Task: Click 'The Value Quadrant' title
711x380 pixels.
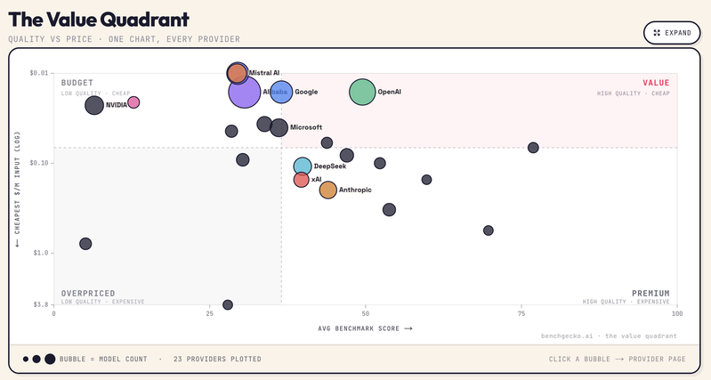Action: coord(99,20)
